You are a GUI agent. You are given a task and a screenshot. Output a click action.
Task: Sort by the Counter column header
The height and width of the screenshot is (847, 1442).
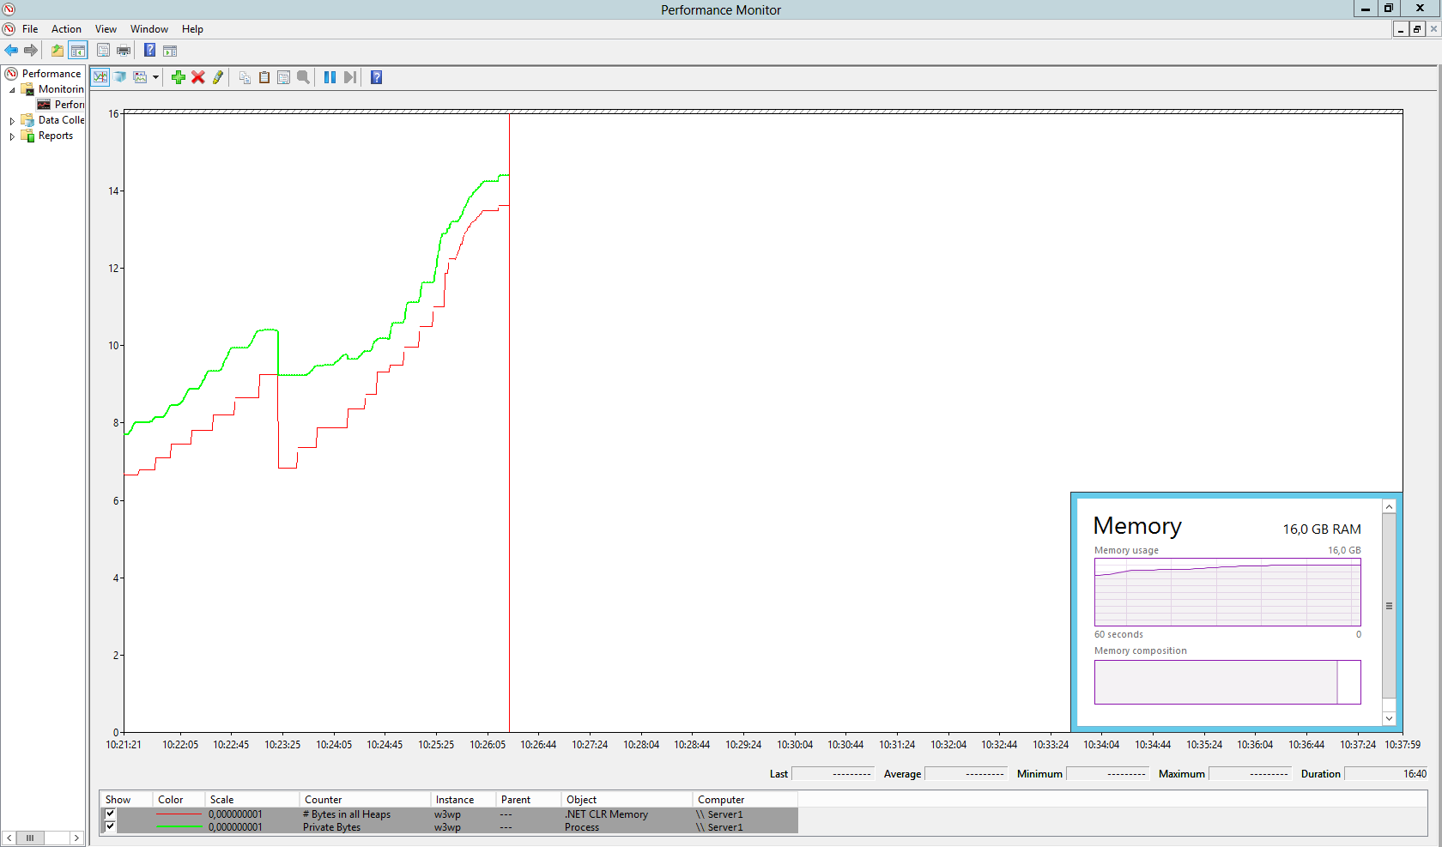(323, 799)
